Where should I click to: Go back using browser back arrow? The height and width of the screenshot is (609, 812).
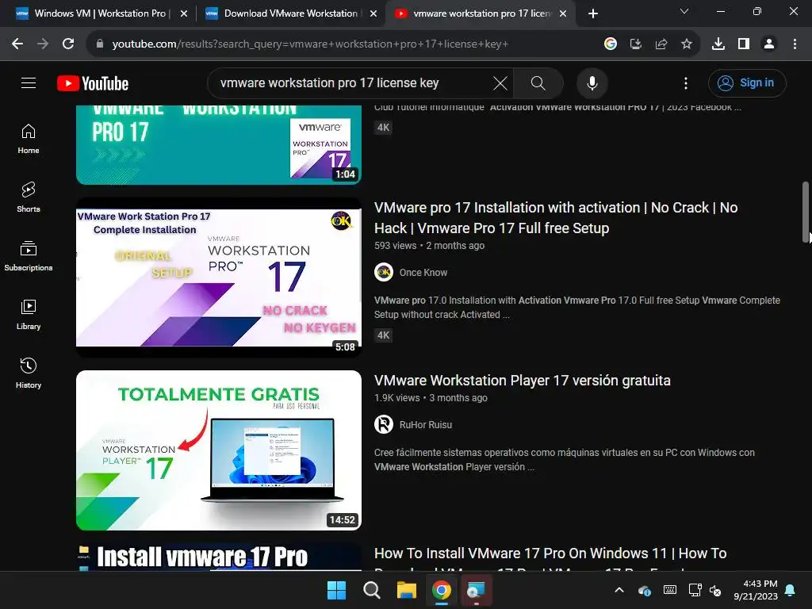[x=17, y=44]
